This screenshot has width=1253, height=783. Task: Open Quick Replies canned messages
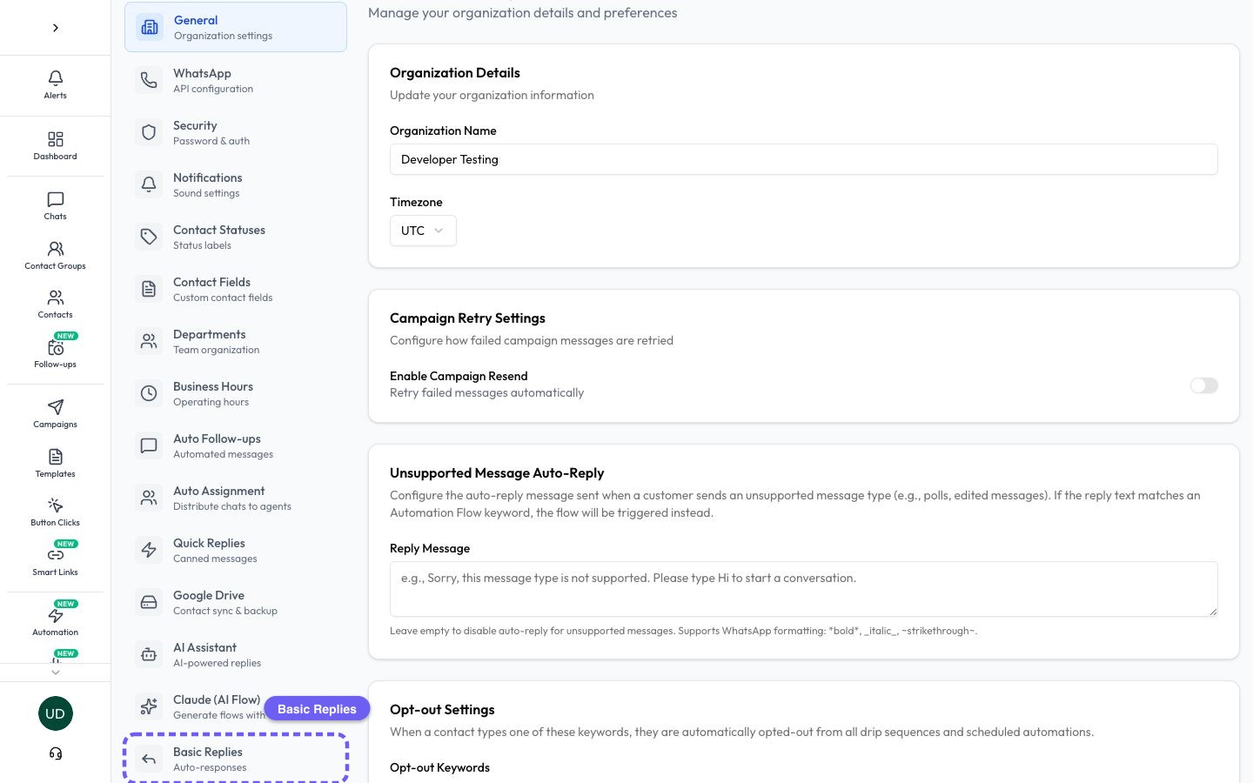[x=236, y=550]
